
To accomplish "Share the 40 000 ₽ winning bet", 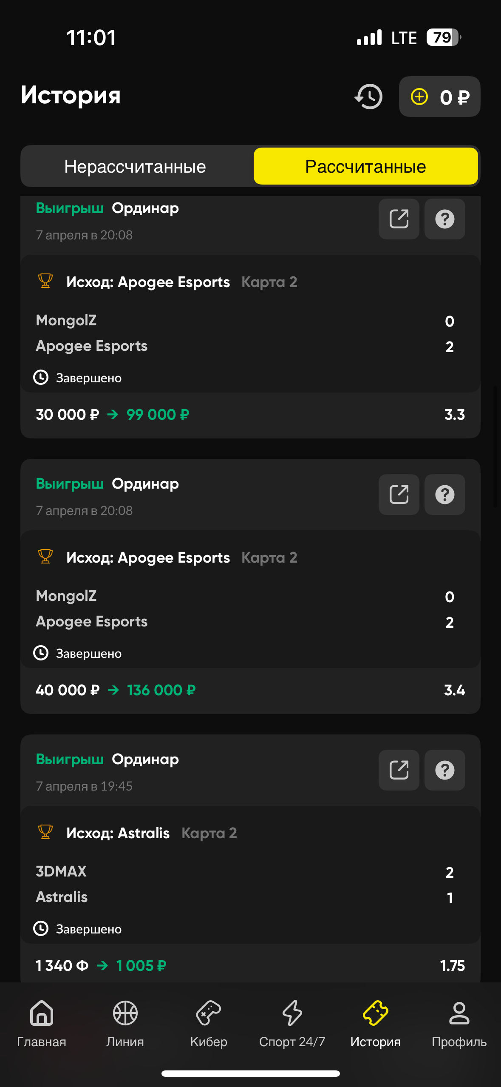I will coord(399,495).
